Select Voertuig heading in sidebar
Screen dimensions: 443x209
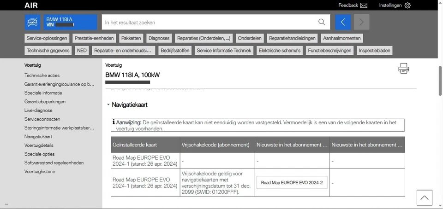click(32, 65)
